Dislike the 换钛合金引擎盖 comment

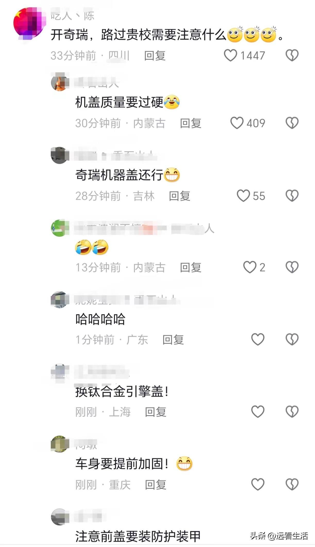coord(292,412)
